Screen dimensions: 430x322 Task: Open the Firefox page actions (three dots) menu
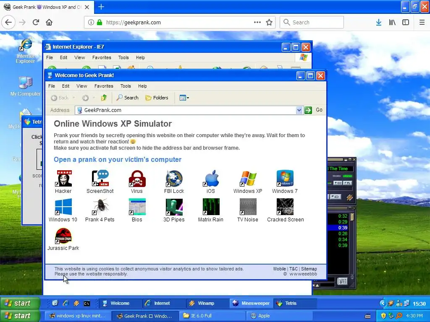pyautogui.click(x=257, y=23)
